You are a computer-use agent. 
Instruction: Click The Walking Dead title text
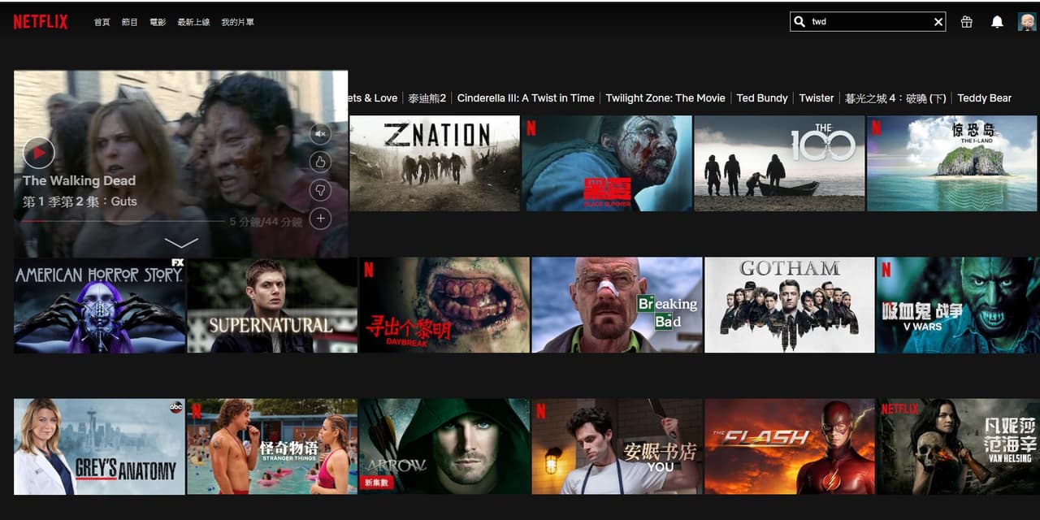79,180
